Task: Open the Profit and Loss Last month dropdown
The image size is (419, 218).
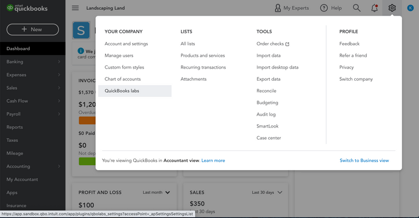Action: (157, 192)
